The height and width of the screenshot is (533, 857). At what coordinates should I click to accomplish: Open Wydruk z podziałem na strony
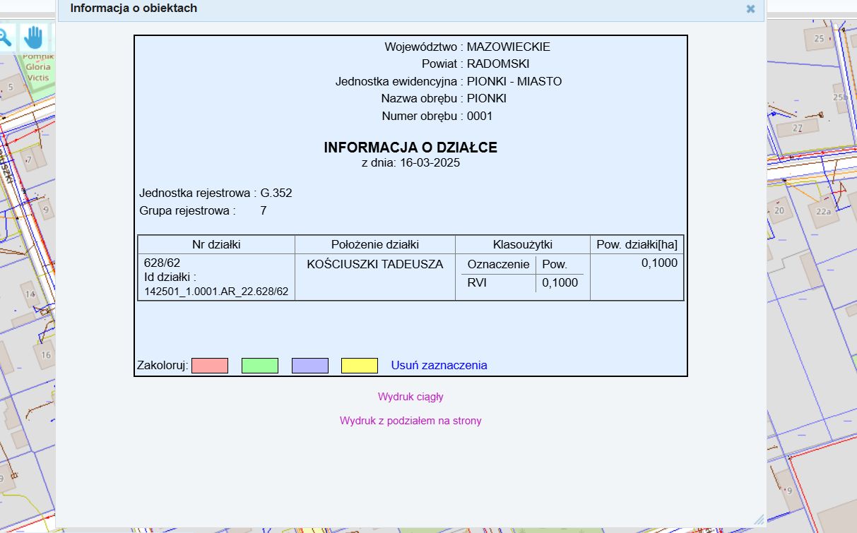pos(410,421)
